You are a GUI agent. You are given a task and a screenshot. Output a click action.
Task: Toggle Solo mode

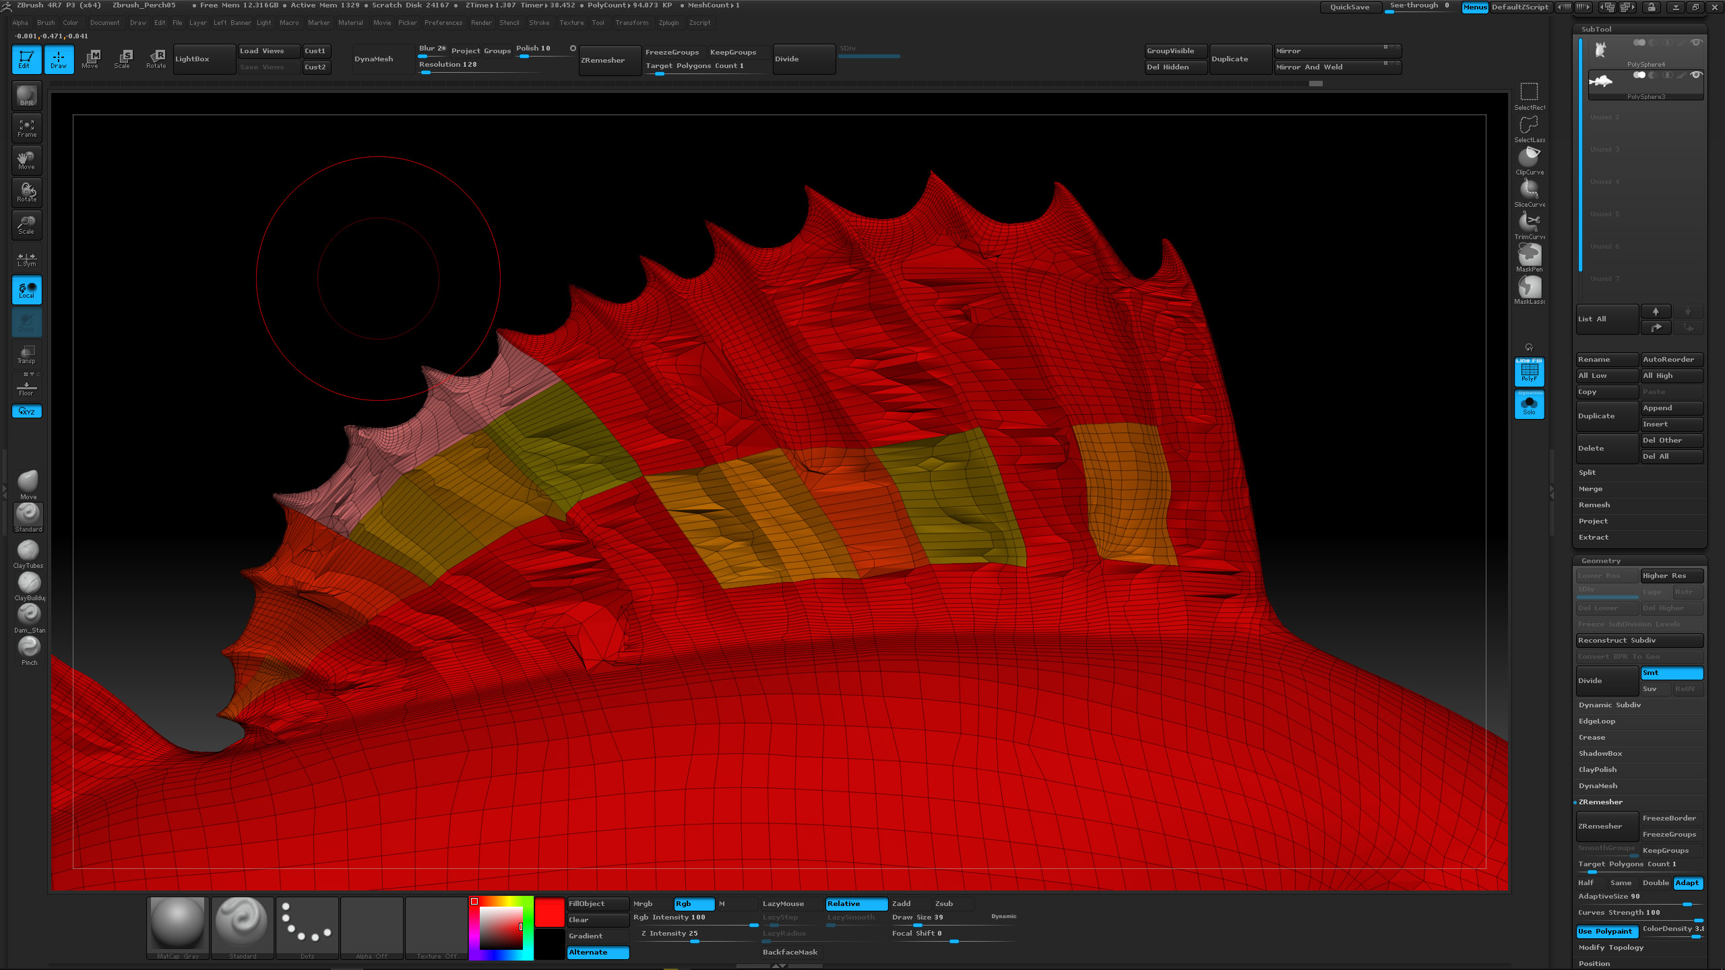(x=1529, y=403)
